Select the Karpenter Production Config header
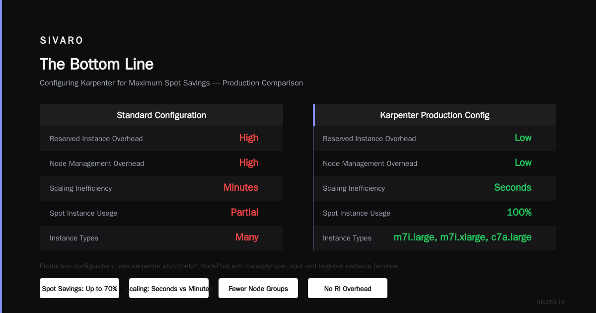The height and width of the screenshot is (313, 596). [x=435, y=115]
